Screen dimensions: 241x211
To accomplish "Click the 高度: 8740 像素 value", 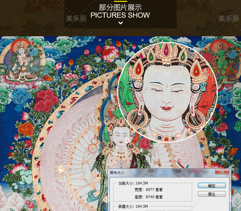I will coord(149,197).
